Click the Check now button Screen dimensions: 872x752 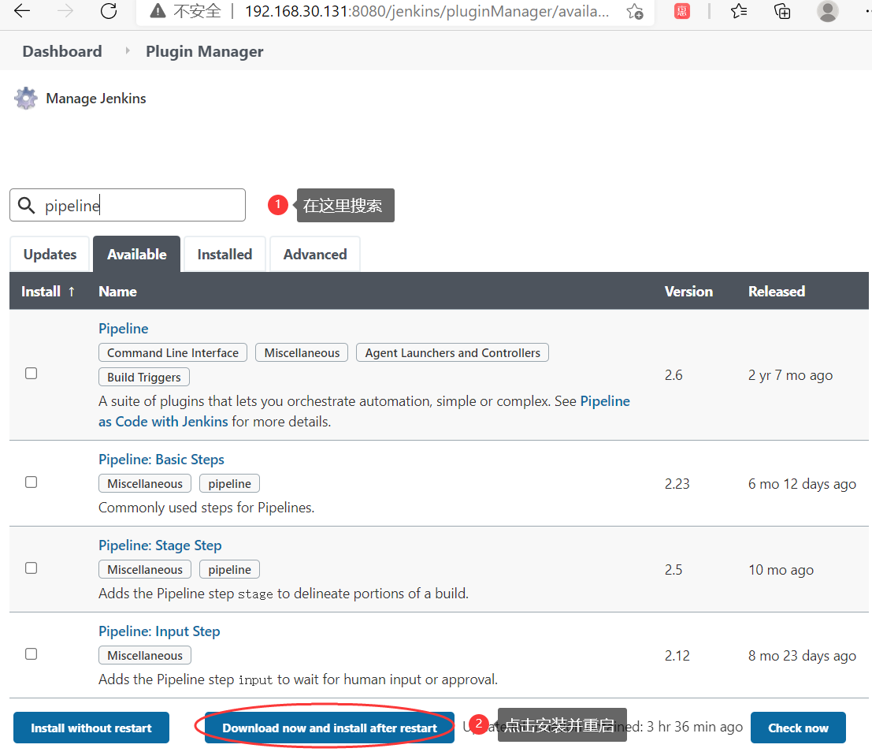798,728
